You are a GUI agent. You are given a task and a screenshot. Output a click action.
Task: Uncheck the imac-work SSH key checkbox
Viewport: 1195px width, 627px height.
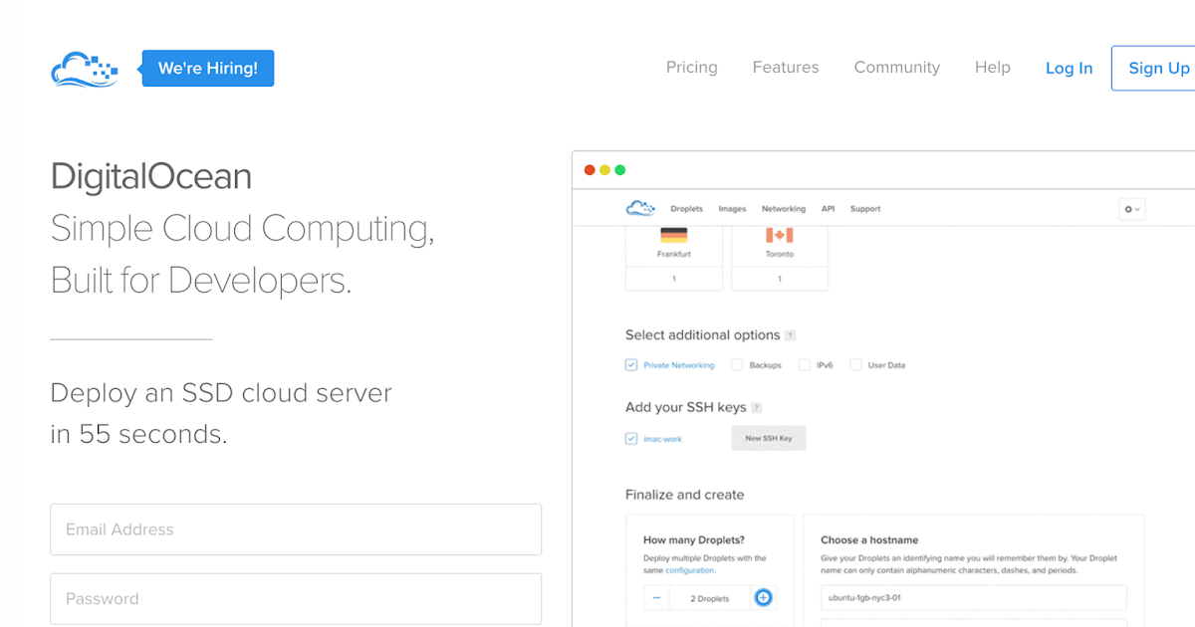631,438
